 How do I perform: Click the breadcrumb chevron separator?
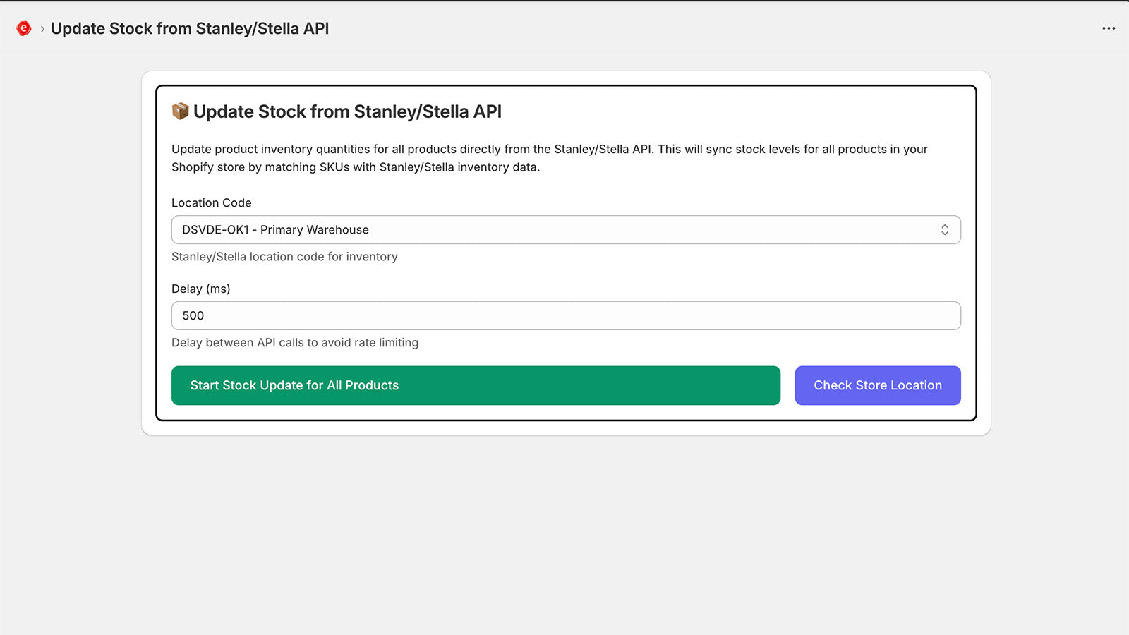42,29
